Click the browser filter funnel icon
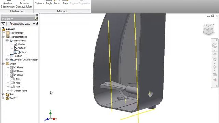The width and height of the screenshot is (219, 123). (x=3, y=24)
